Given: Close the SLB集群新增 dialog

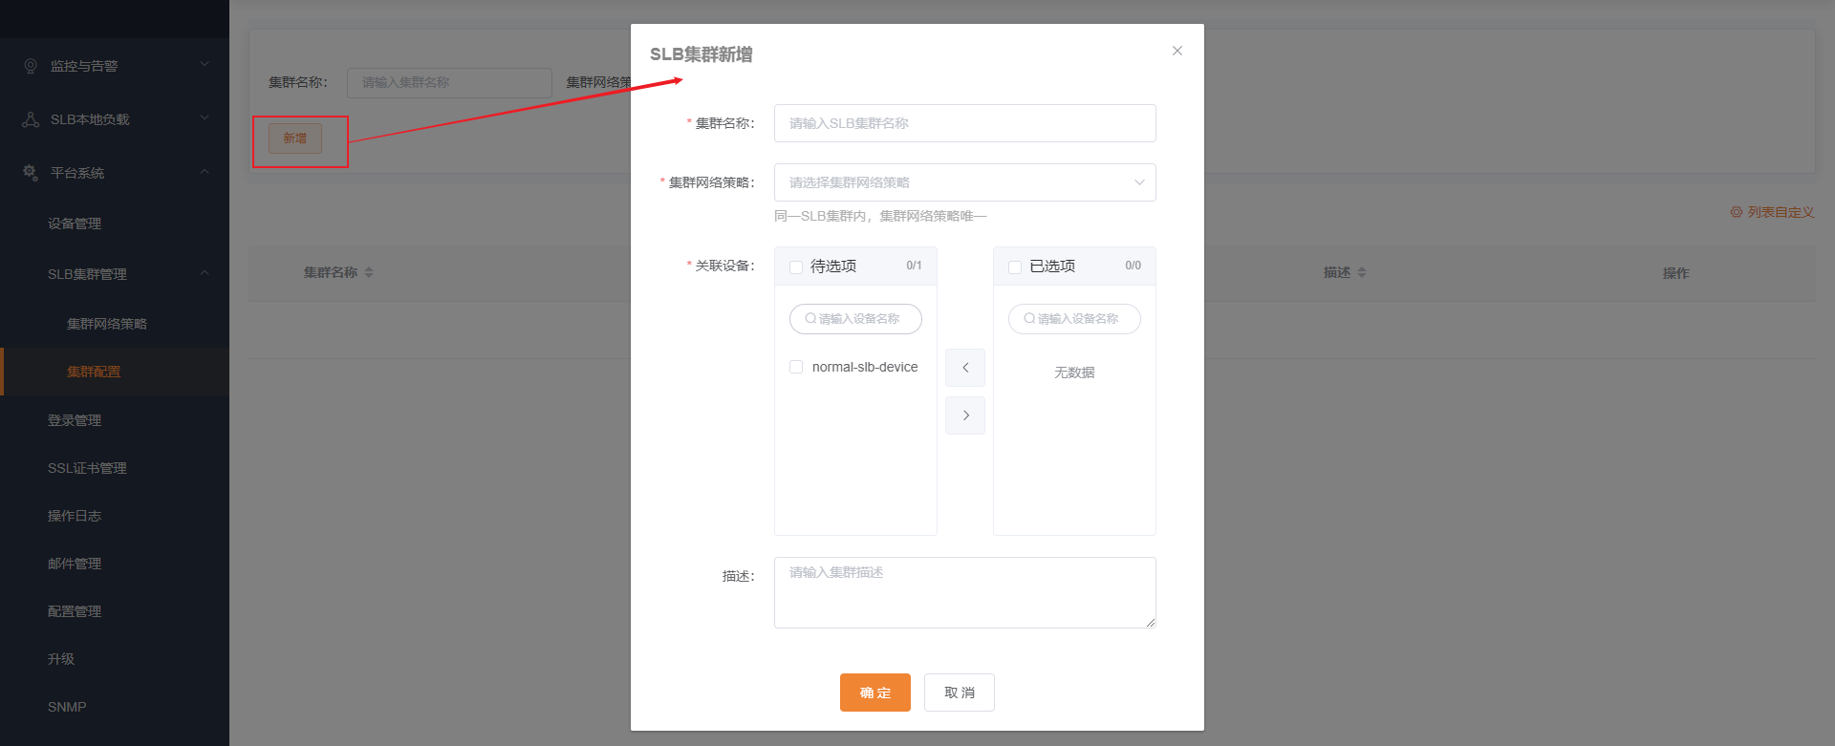Looking at the screenshot, I should click(x=1177, y=51).
